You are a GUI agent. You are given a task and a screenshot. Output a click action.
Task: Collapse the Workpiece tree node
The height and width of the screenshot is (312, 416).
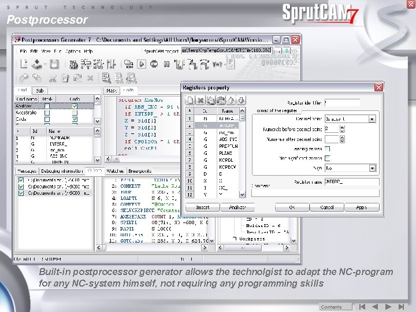[235, 239]
